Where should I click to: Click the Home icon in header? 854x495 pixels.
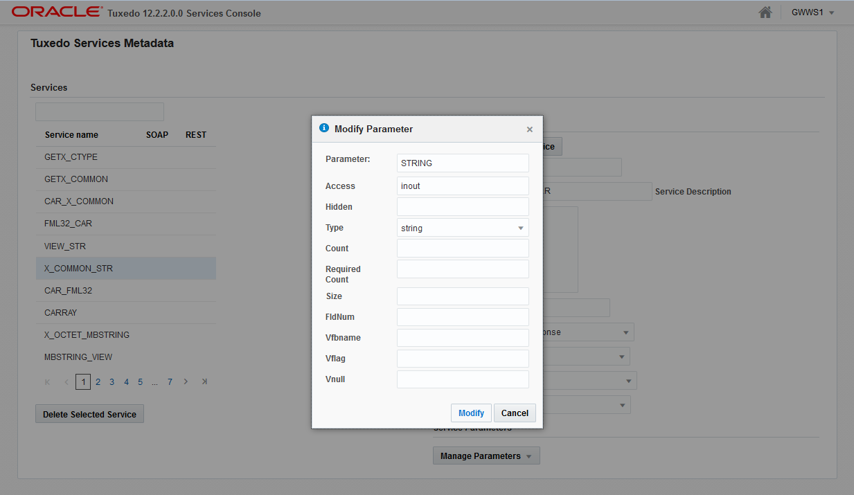point(765,12)
